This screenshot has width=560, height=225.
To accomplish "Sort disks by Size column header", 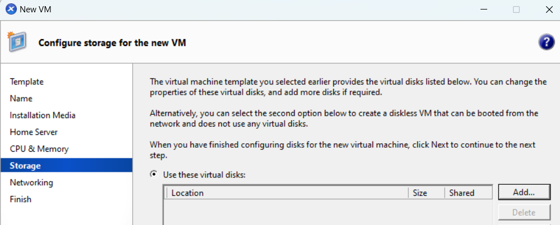I will pos(426,193).
